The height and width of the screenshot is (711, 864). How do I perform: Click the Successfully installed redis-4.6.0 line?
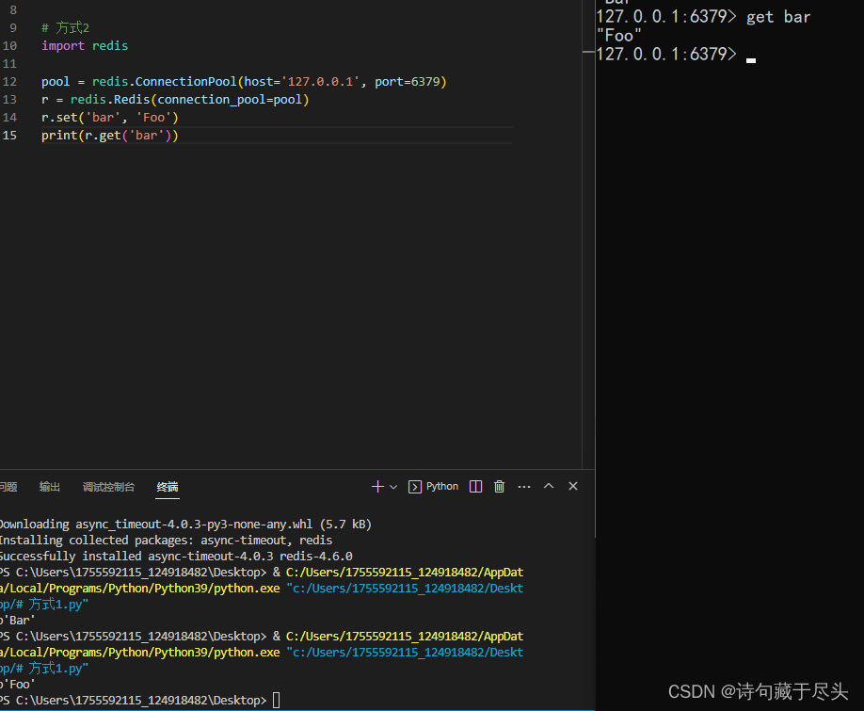click(x=176, y=557)
